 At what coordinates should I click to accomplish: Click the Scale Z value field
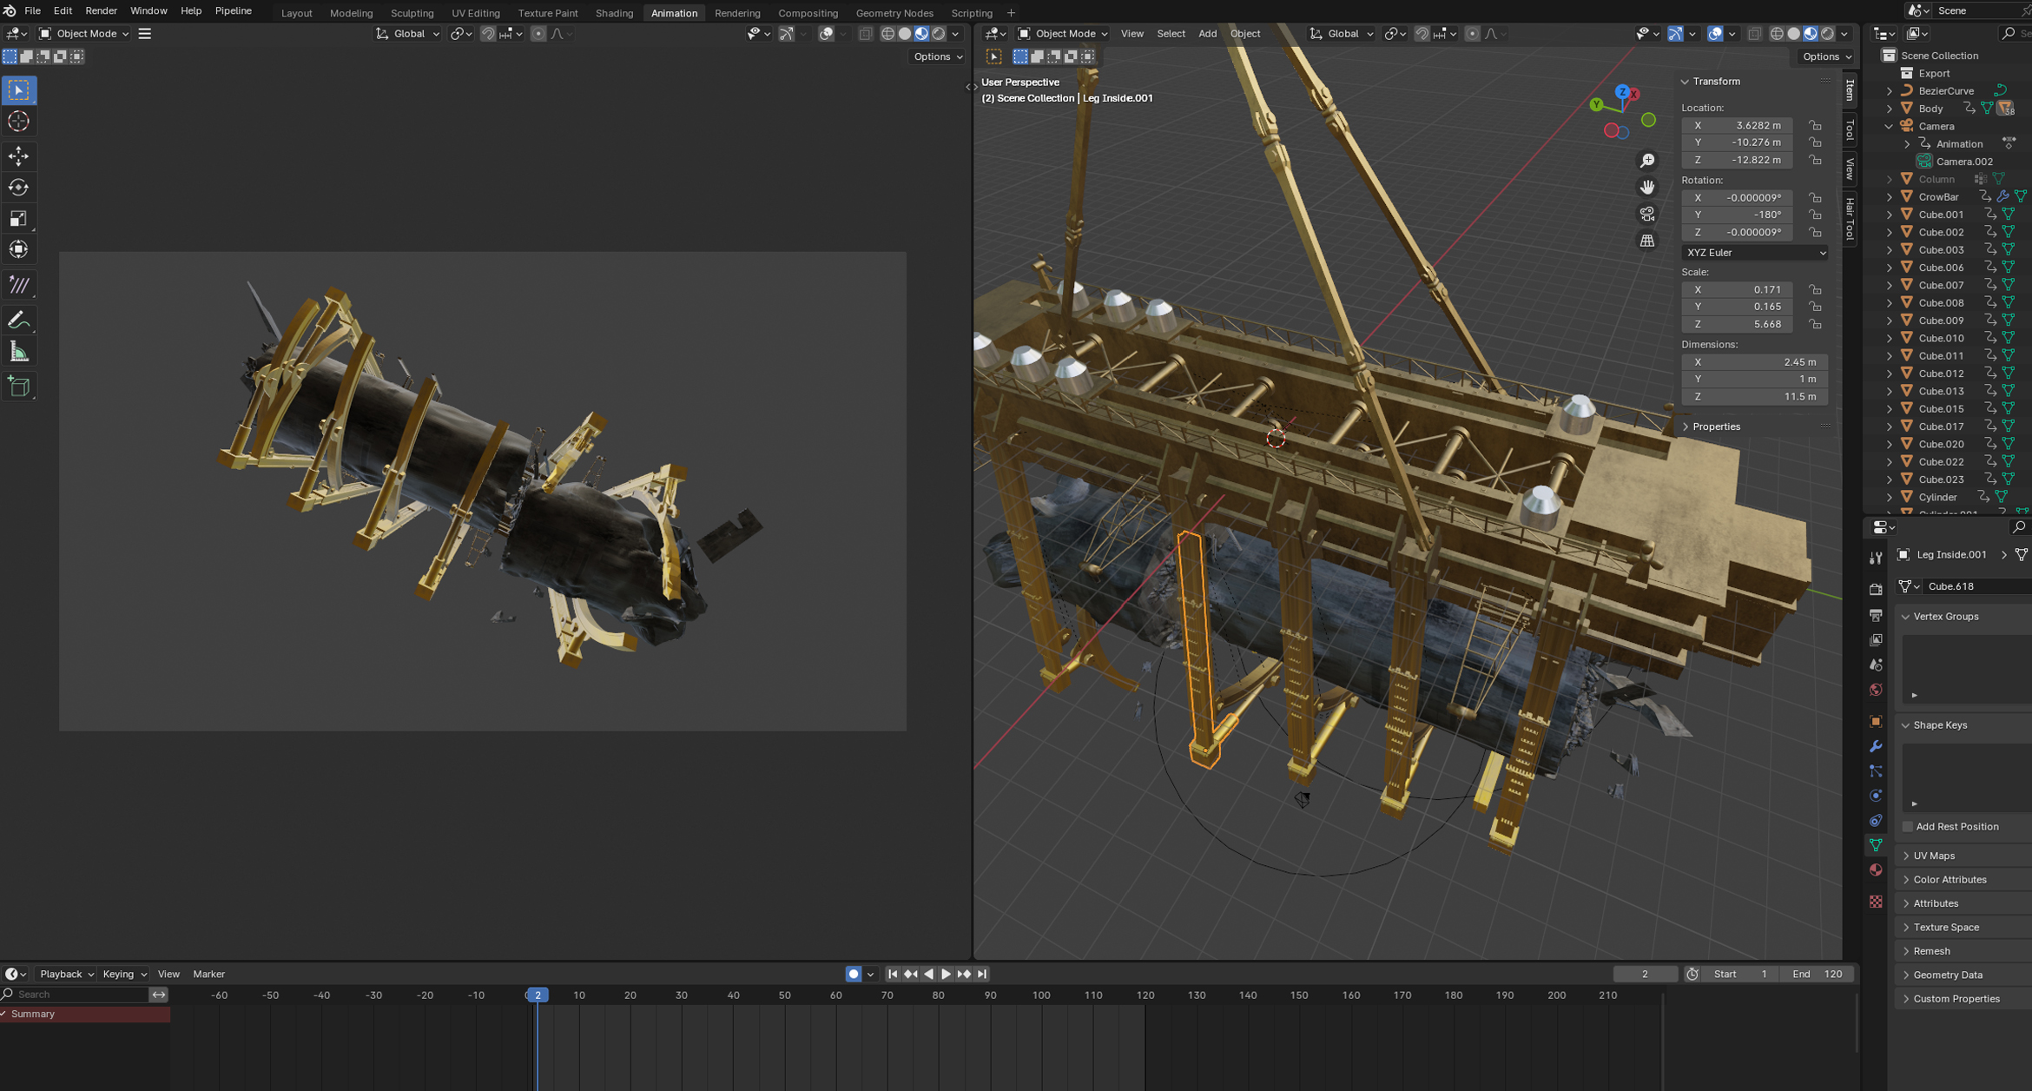pos(1737,324)
